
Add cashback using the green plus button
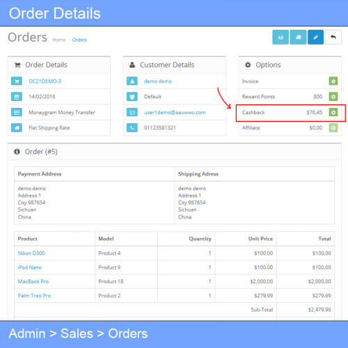(x=333, y=112)
